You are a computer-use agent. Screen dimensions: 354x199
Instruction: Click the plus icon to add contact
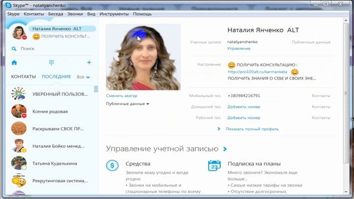click(89, 62)
